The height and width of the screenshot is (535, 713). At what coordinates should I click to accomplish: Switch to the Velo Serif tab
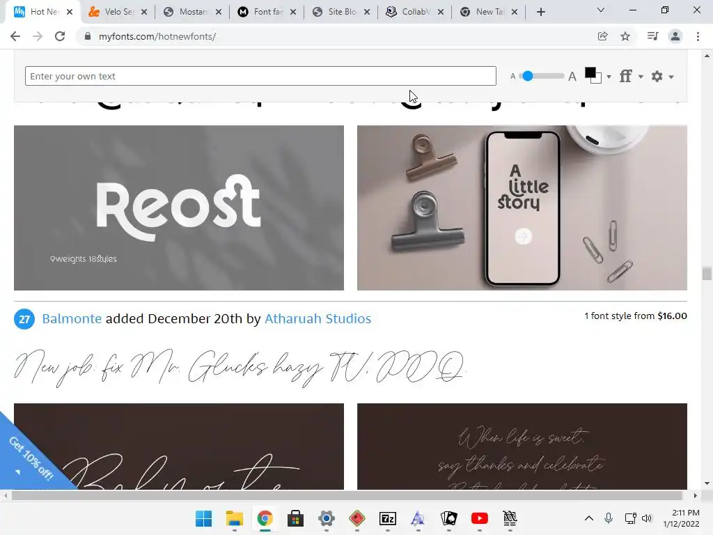coord(113,12)
